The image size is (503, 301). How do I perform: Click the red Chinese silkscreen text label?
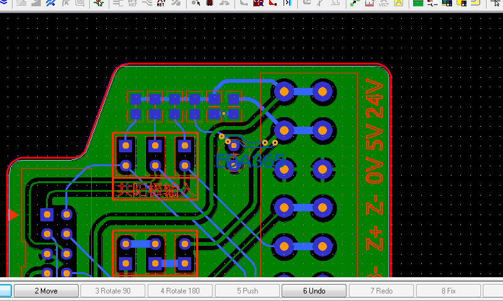point(155,190)
